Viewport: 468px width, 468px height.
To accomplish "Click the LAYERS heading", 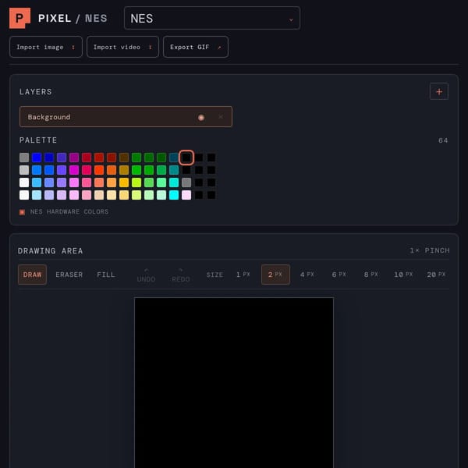I will pyautogui.click(x=36, y=92).
